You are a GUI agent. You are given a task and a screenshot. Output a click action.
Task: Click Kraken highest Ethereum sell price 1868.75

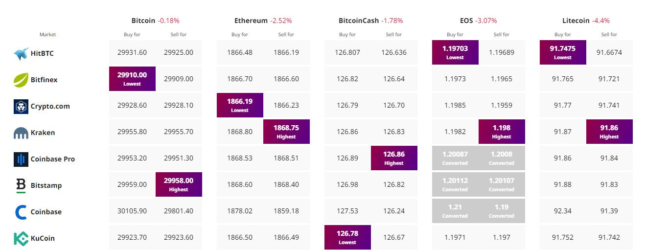[286, 131]
